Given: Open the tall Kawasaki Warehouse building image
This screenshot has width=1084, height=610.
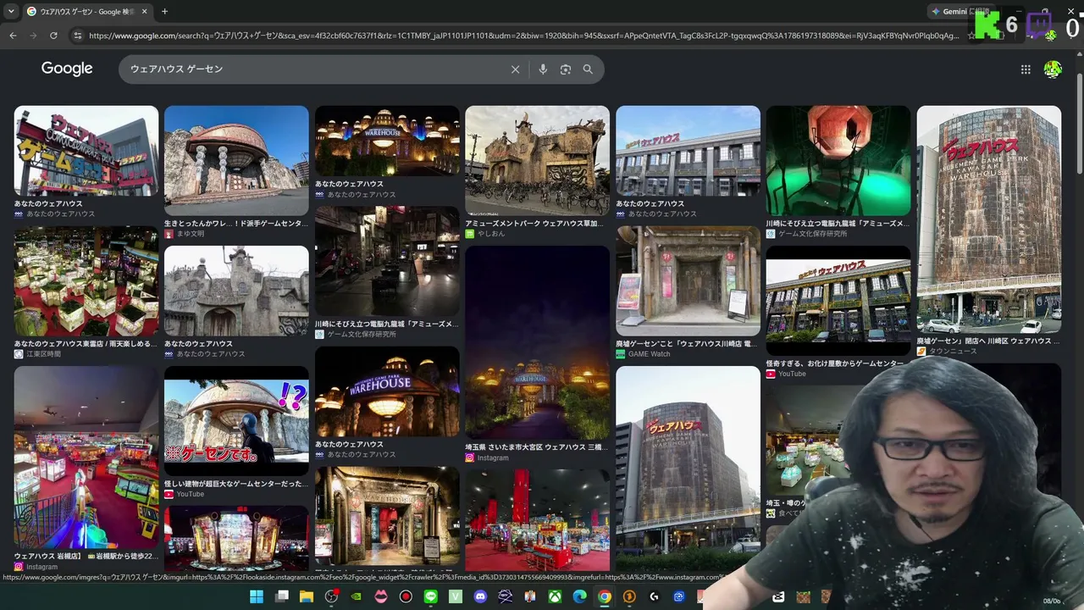Looking at the screenshot, I should 989,219.
